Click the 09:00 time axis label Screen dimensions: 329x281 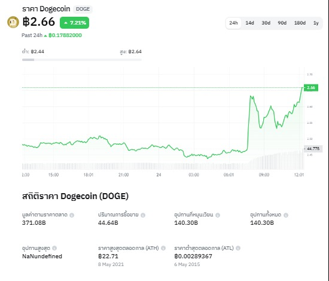point(264,175)
